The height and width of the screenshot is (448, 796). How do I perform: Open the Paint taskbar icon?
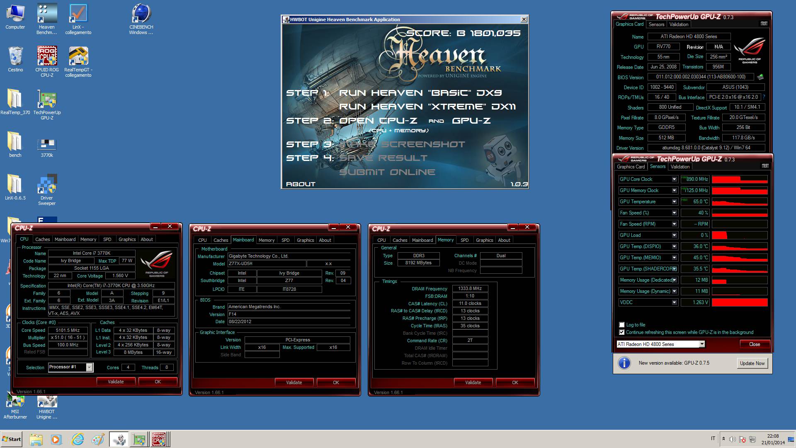tap(98, 439)
